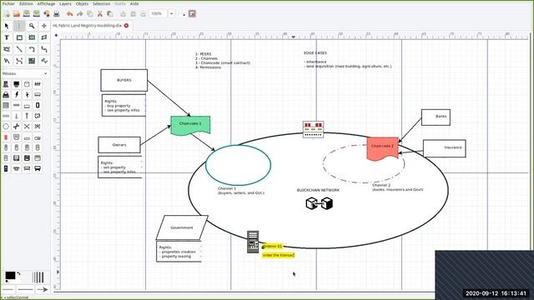Open the Sélection menu

[x=102, y=3]
